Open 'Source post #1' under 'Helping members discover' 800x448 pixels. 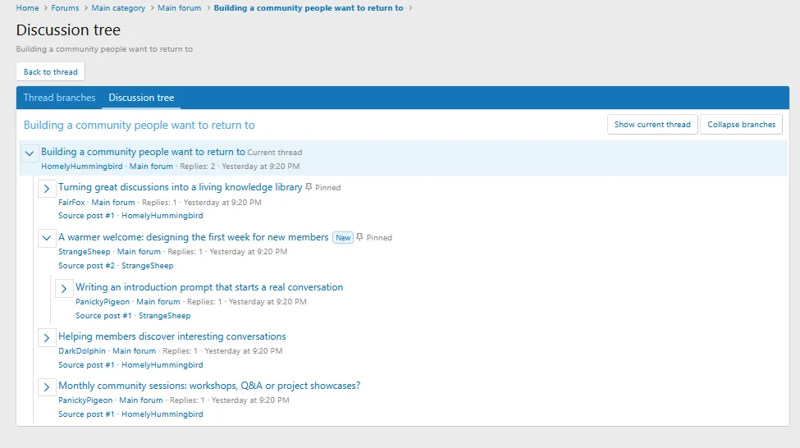click(86, 365)
